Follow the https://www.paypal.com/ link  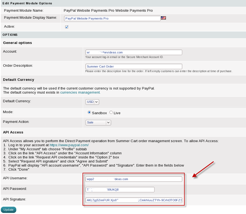coord(69,145)
